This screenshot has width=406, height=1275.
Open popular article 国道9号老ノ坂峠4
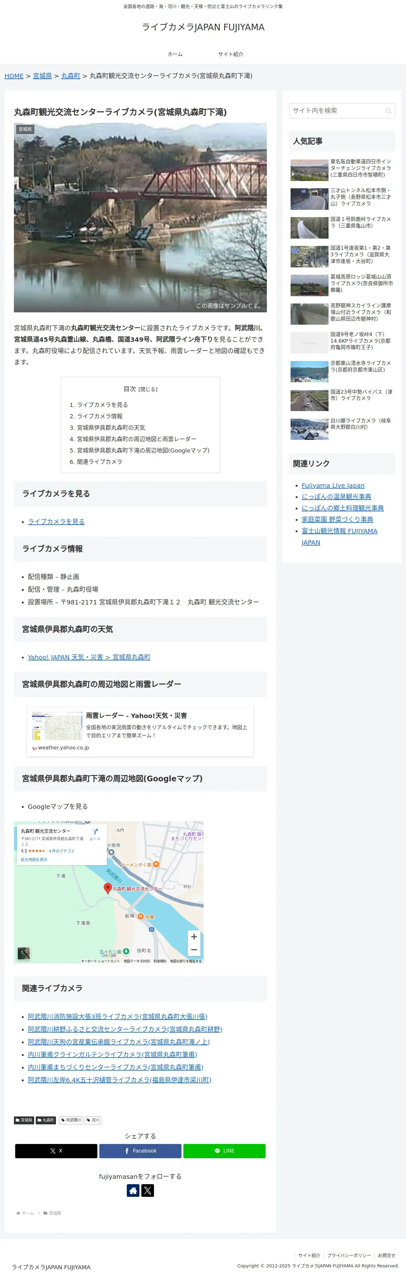click(x=342, y=342)
